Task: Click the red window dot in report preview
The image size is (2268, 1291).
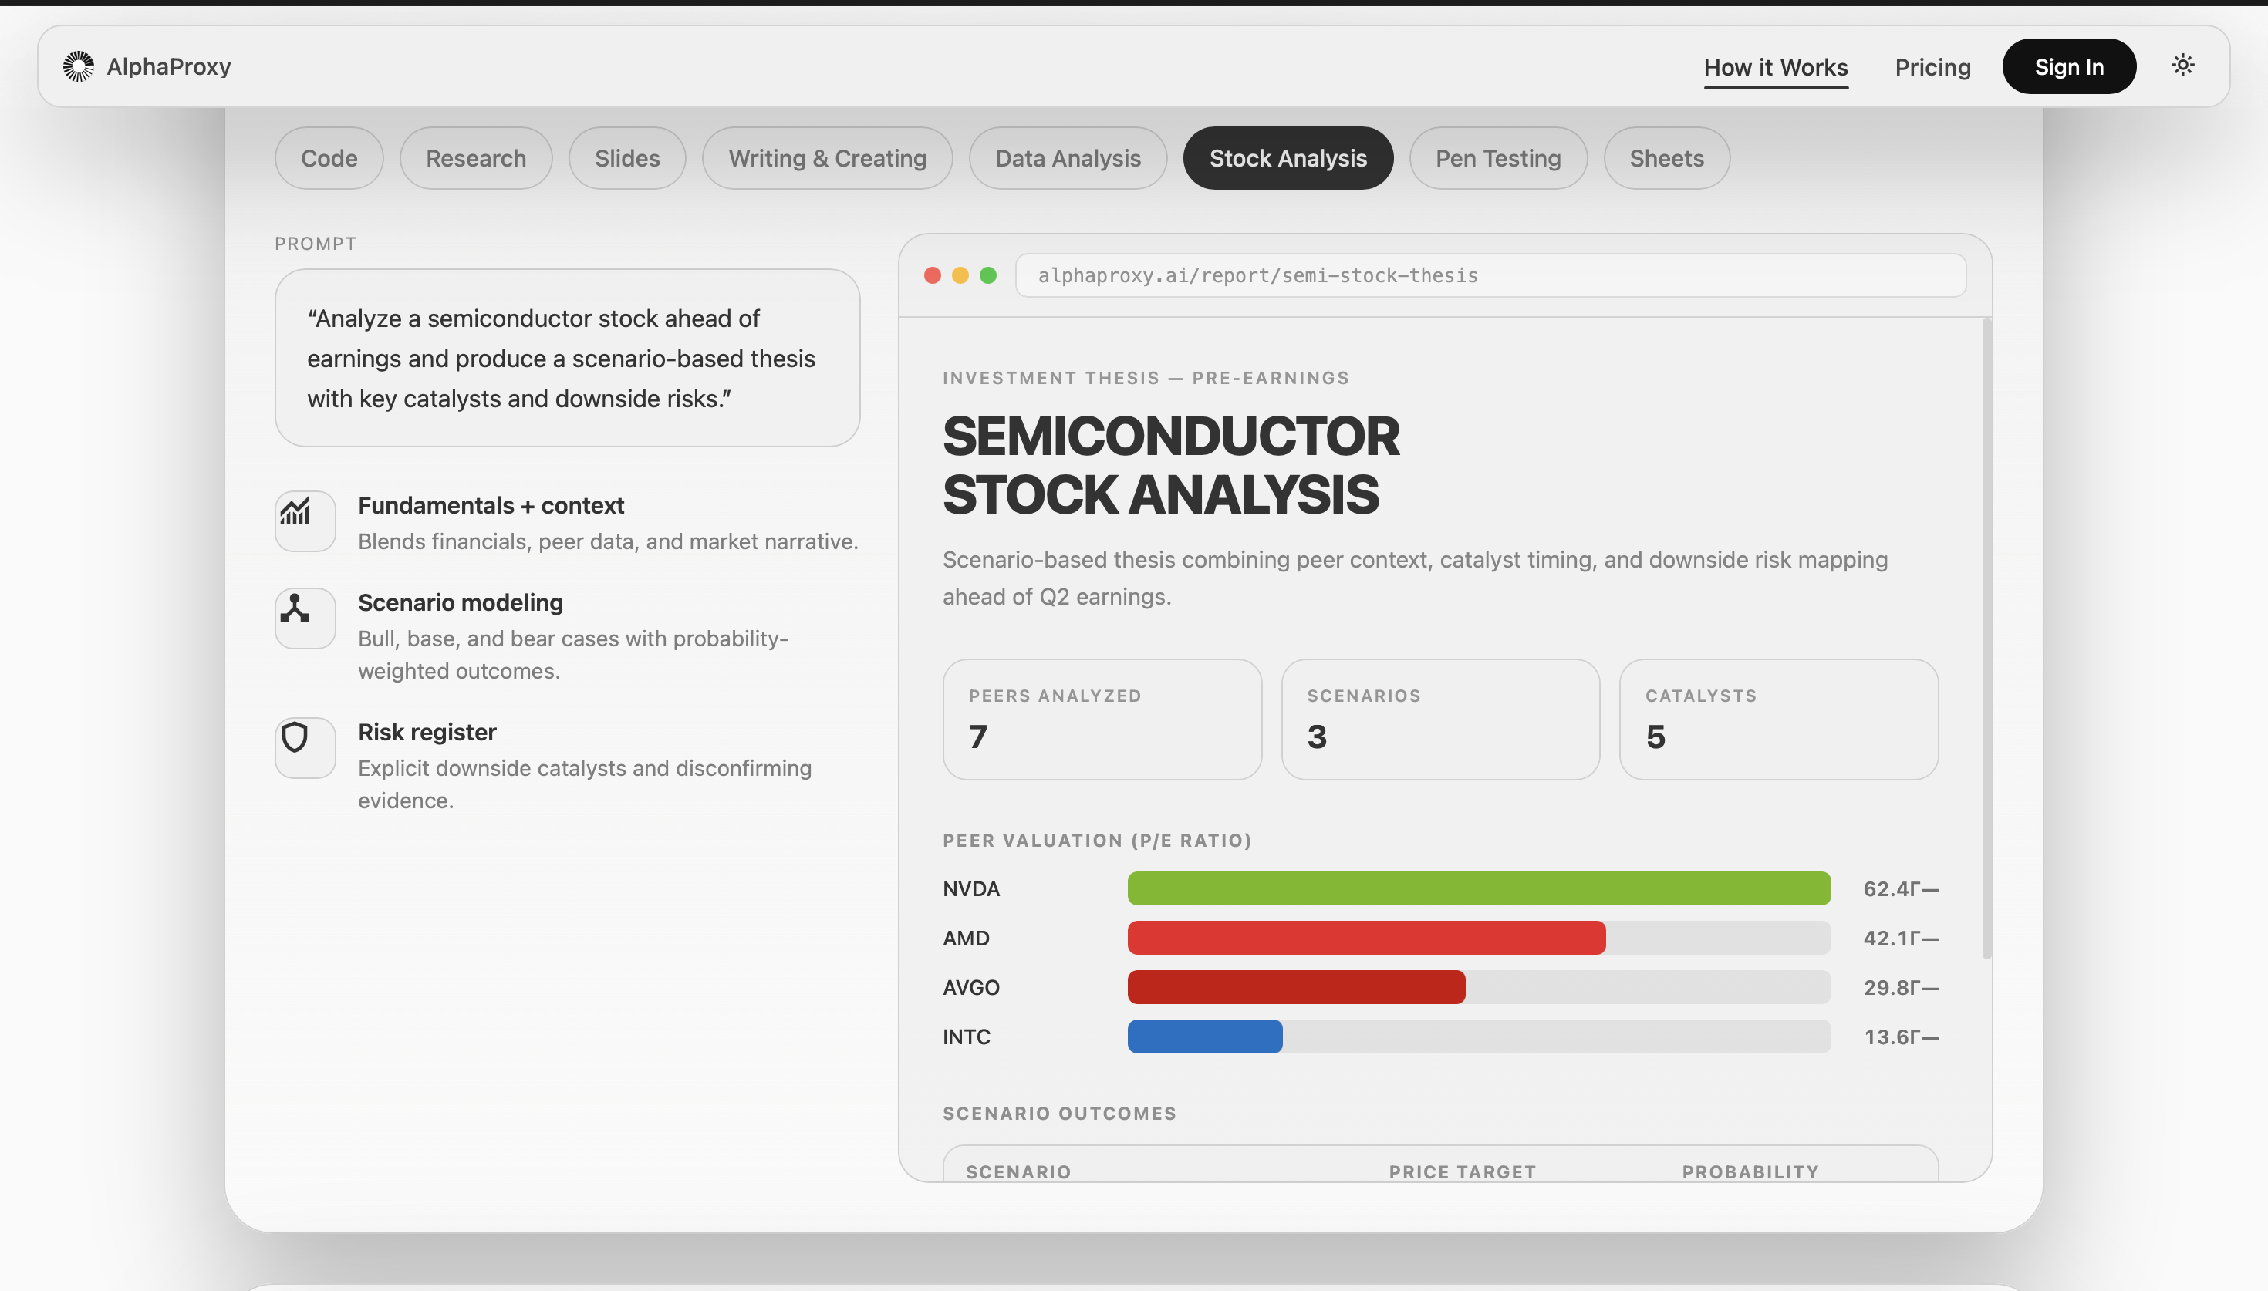Action: 932,276
